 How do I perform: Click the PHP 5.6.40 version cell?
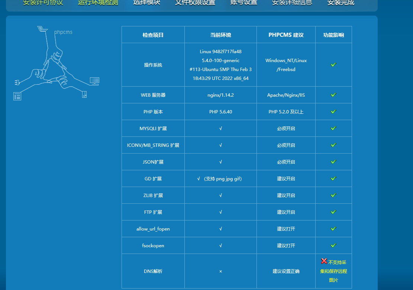pyautogui.click(x=220, y=111)
